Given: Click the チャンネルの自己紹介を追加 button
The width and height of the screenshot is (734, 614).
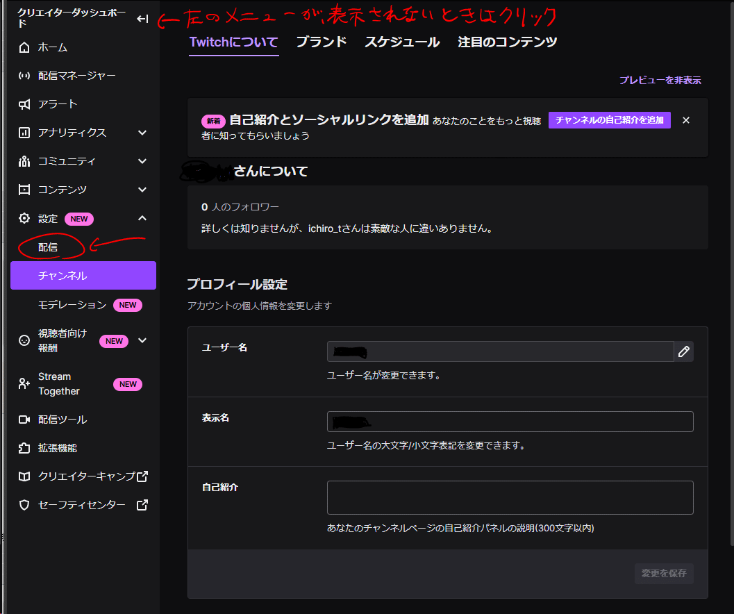Looking at the screenshot, I should (x=609, y=119).
